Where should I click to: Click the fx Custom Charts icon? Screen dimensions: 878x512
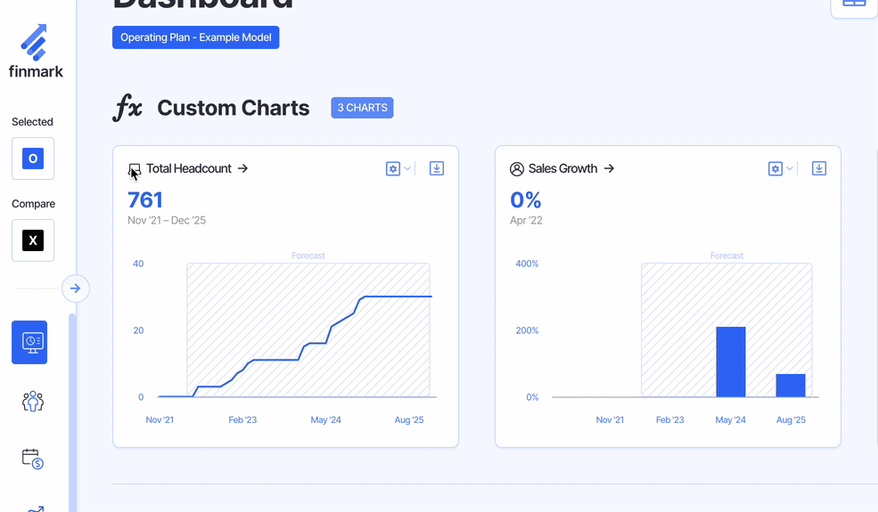click(x=127, y=109)
